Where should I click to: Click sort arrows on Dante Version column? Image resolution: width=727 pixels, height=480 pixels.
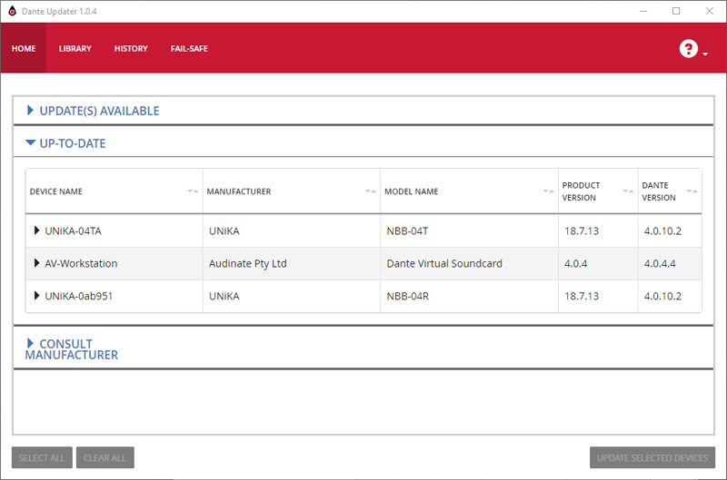pyautogui.click(x=692, y=191)
